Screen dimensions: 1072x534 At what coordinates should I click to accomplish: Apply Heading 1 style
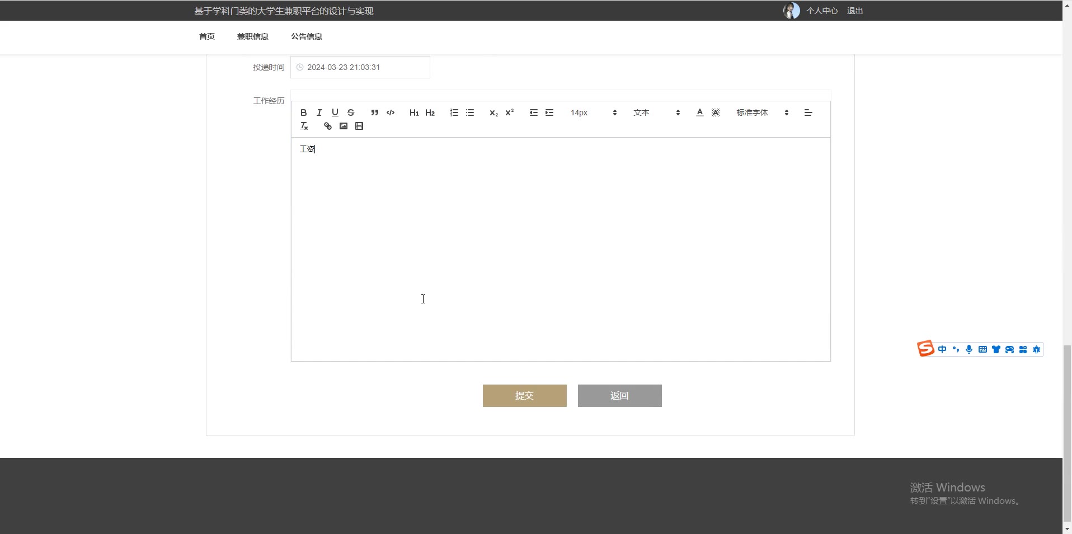pos(414,113)
